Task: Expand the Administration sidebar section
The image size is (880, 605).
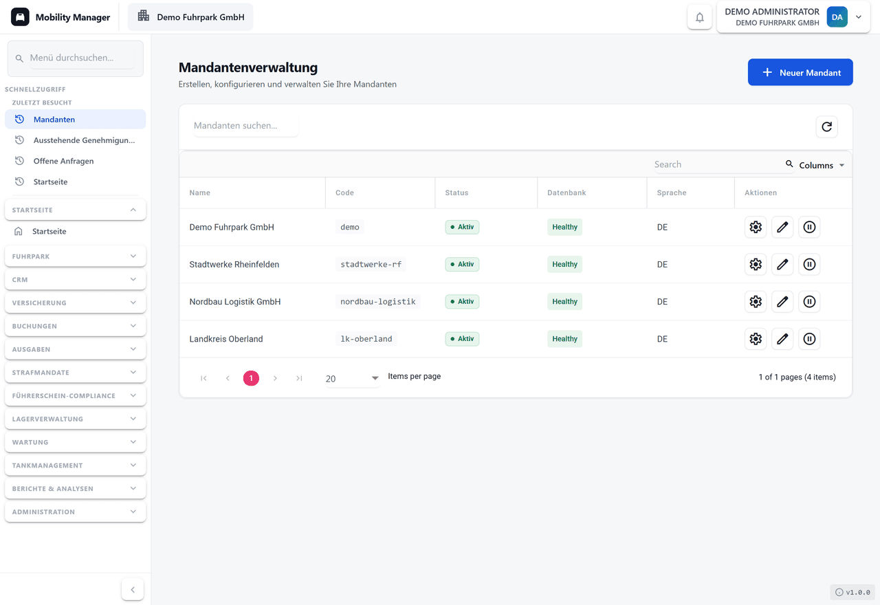Action: 76,512
